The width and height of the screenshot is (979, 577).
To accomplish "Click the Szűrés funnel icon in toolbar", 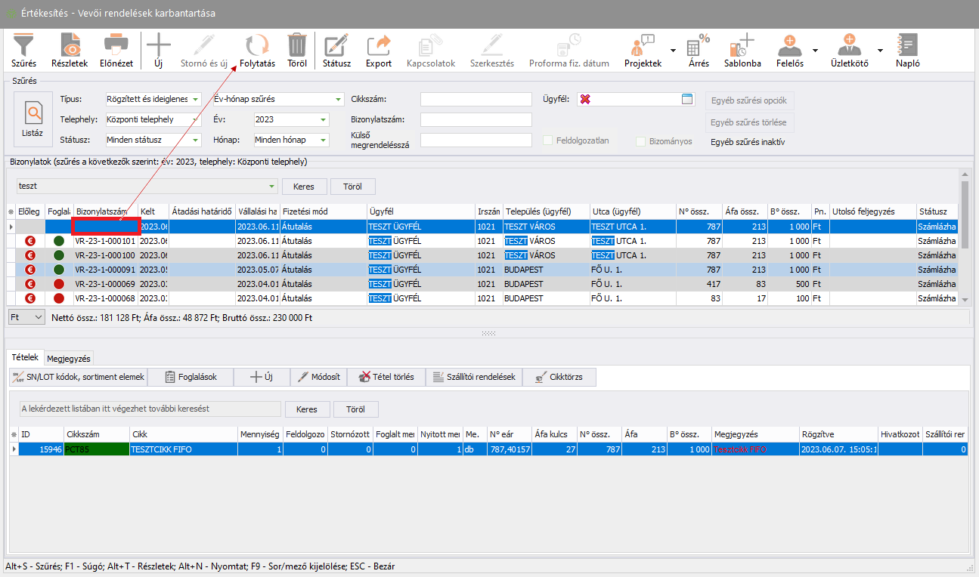I will coord(23,45).
